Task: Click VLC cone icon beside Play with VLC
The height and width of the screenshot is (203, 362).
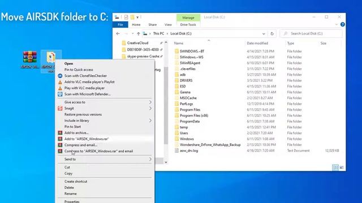Action: click(x=60, y=88)
